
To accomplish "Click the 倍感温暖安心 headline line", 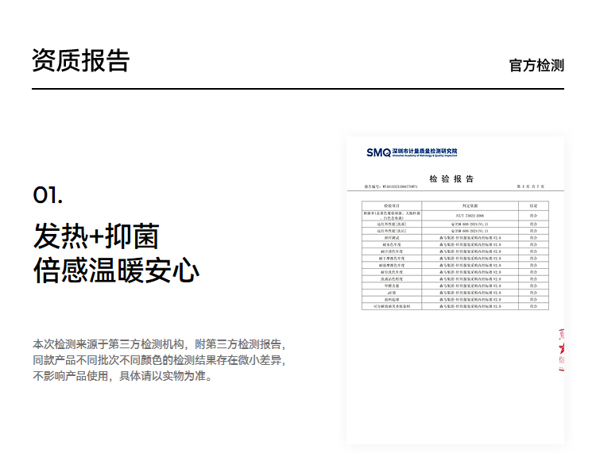I will 116,271.
